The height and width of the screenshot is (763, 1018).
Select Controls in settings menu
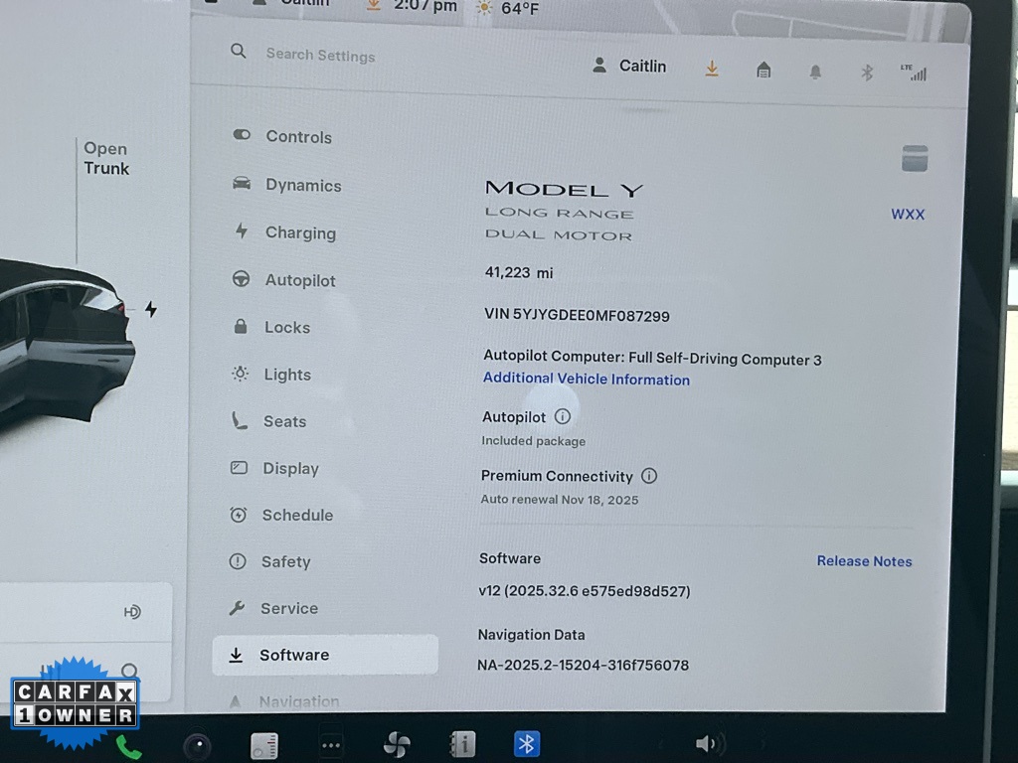[x=298, y=137]
